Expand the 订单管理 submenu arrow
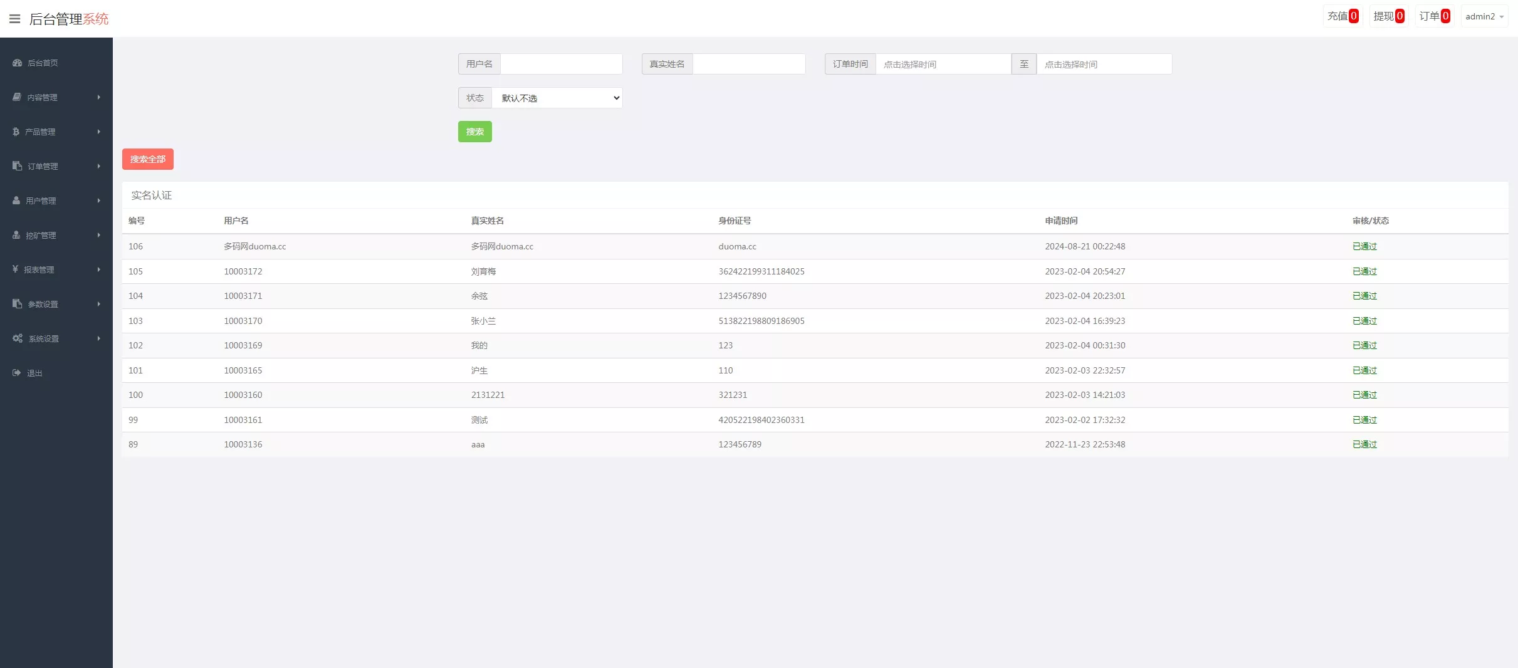1518x668 pixels. click(x=98, y=166)
